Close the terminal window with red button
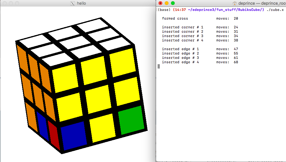Viewport: 286px width, 162px height. (x=160, y=3)
